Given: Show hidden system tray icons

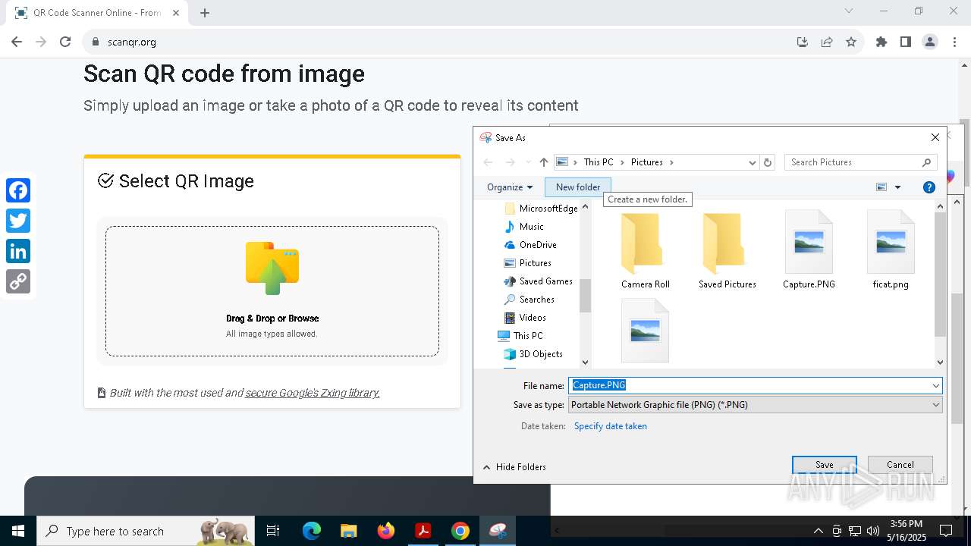Looking at the screenshot, I should tap(818, 531).
